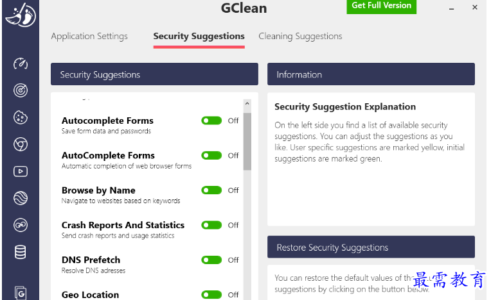Image resolution: width=491 pixels, height=300 pixels.
Task: Click the Get Full Version button
Action: point(381,6)
